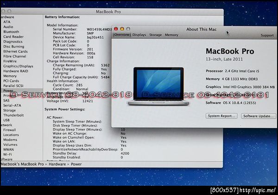Click the Manufacturer value SMP
Screen dimensions: 278x195
(90, 33)
